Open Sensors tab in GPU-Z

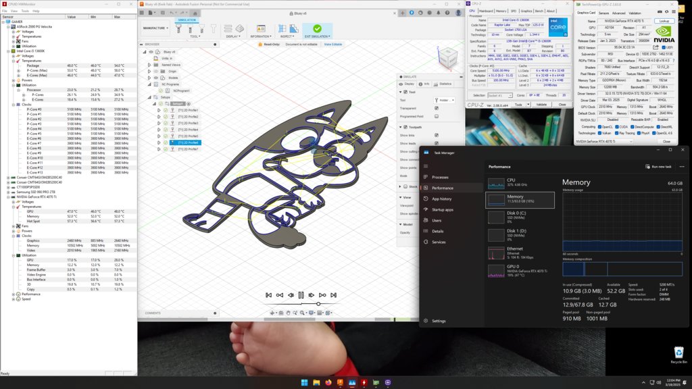tap(603, 14)
